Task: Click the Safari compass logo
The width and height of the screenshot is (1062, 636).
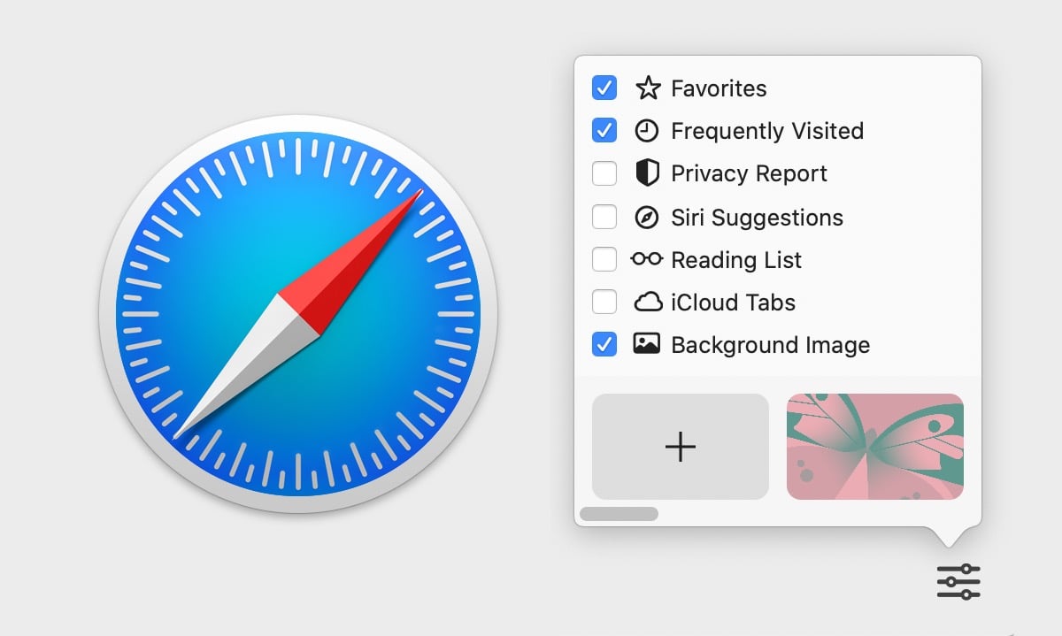Action: tap(298, 314)
